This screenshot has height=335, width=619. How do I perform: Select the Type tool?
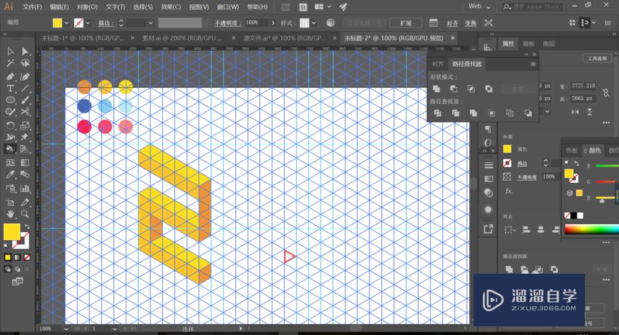coord(11,88)
